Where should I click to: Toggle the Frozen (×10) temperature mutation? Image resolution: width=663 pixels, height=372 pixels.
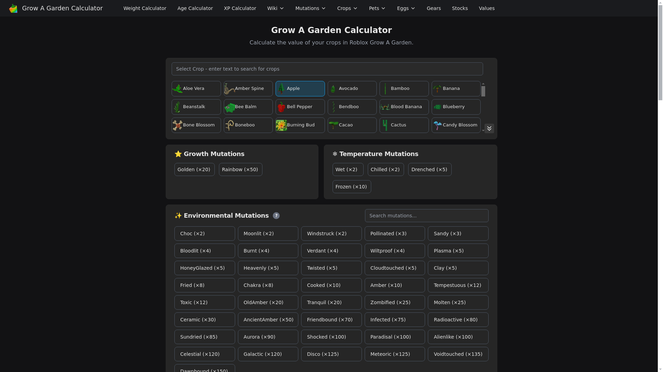click(352, 187)
